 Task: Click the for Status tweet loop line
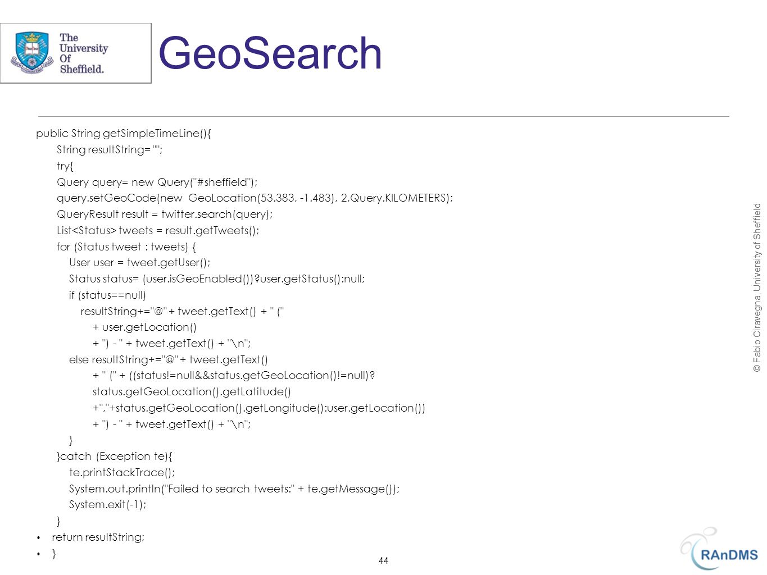[x=126, y=247]
